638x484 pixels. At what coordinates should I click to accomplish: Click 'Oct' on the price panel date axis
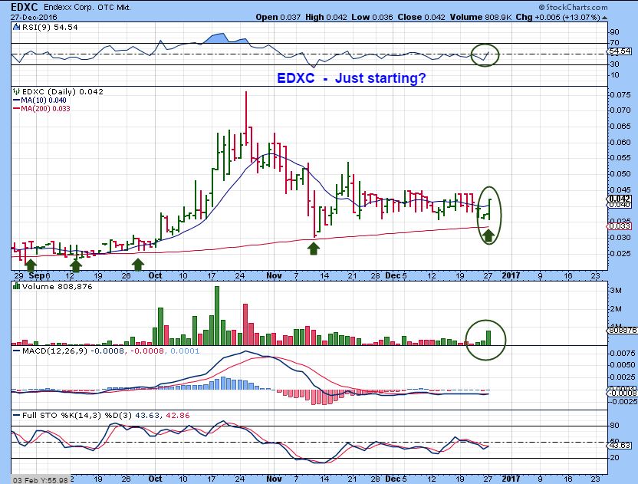pyautogui.click(x=155, y=275)
